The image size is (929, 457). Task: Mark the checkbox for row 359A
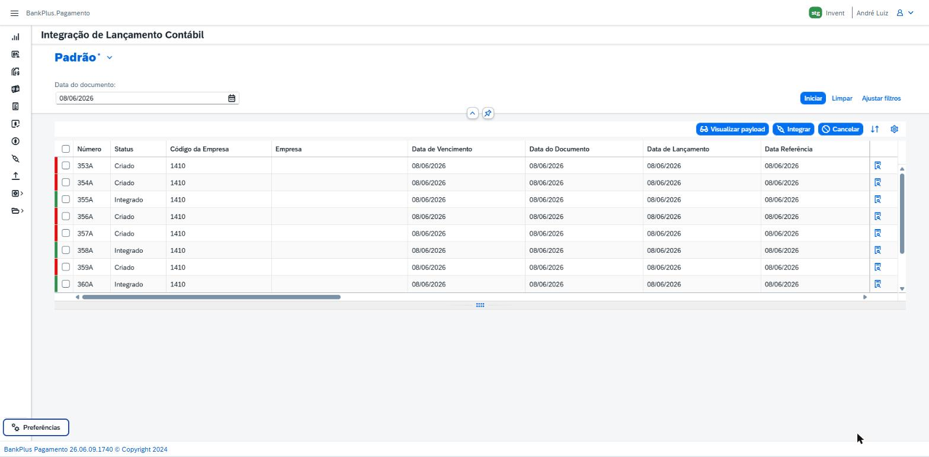coord(66,267)
